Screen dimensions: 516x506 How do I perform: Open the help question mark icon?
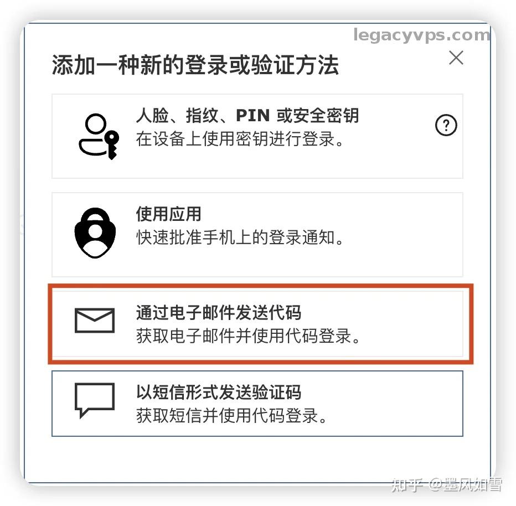[446, 125]
